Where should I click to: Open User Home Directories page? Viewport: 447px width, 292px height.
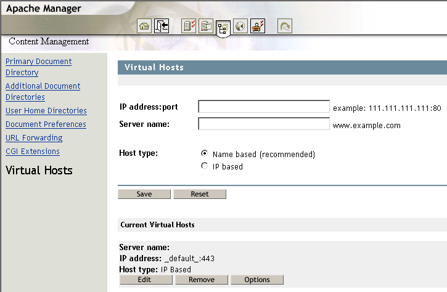click(x=46, y=110)
